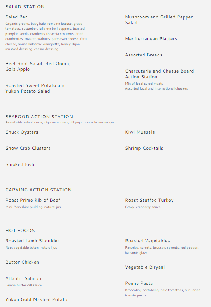This screenshot has height=307, width=211.
Task: Click Beet Root Salad, Red Onion item
Action: tap(38, 67)
